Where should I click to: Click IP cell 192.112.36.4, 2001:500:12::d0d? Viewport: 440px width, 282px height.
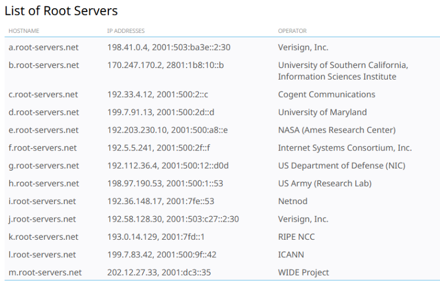[x=168, y=166]
